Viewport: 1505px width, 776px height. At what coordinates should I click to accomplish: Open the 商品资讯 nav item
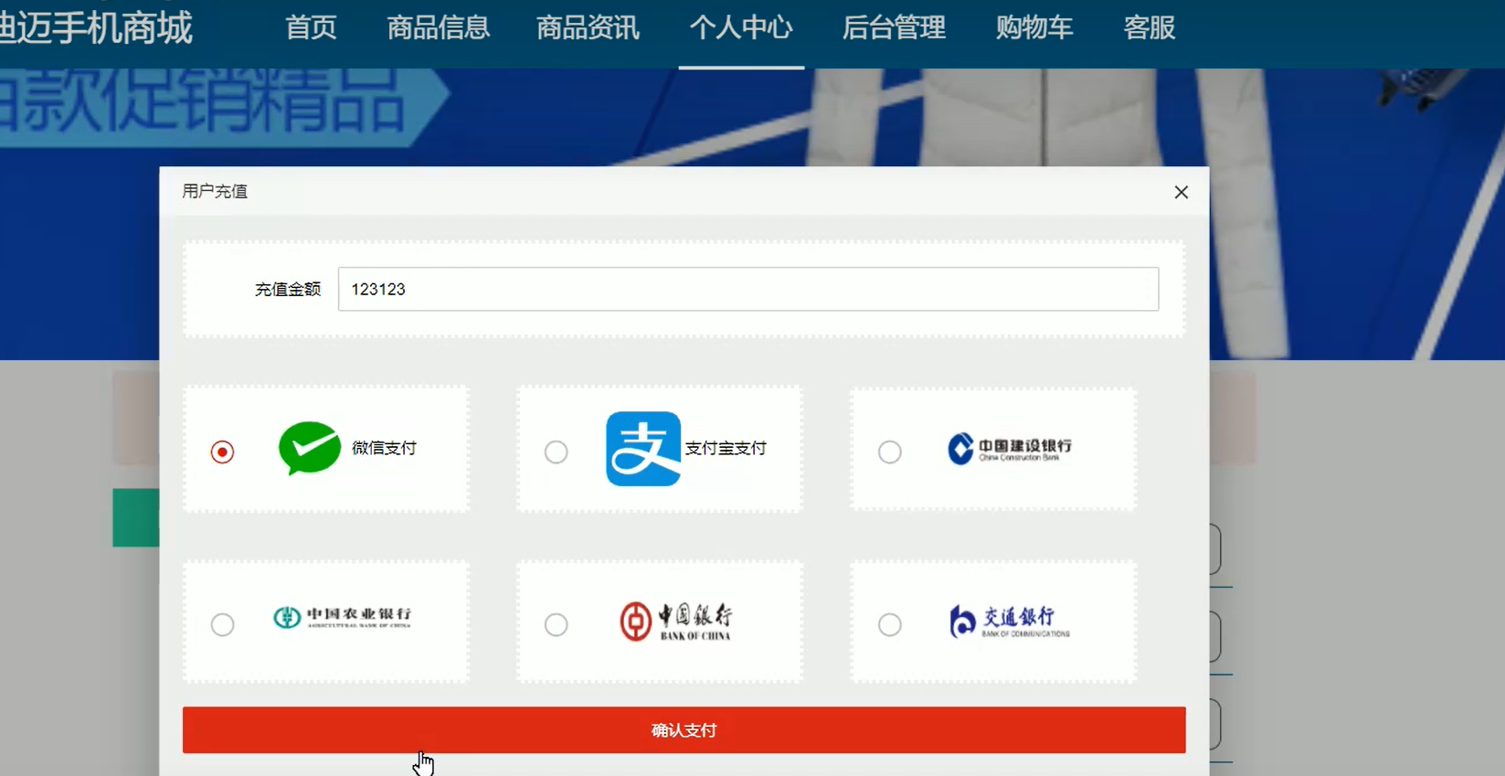[x=588, y=27]
